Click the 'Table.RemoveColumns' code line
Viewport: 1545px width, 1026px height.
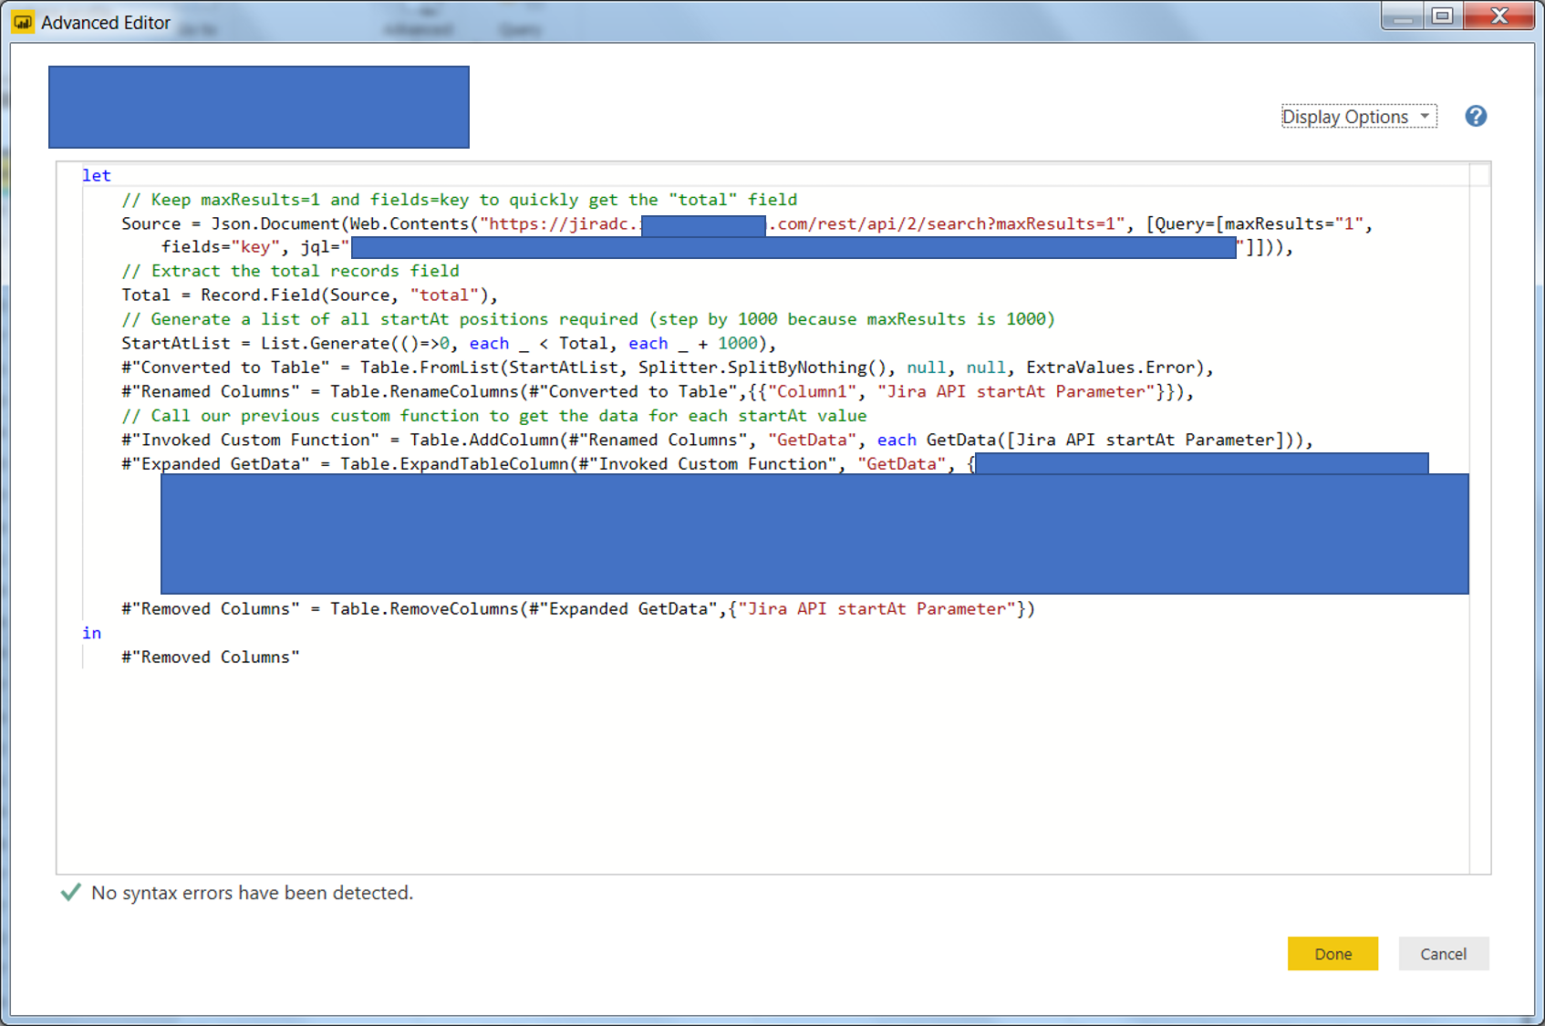[x=578, y=609]
